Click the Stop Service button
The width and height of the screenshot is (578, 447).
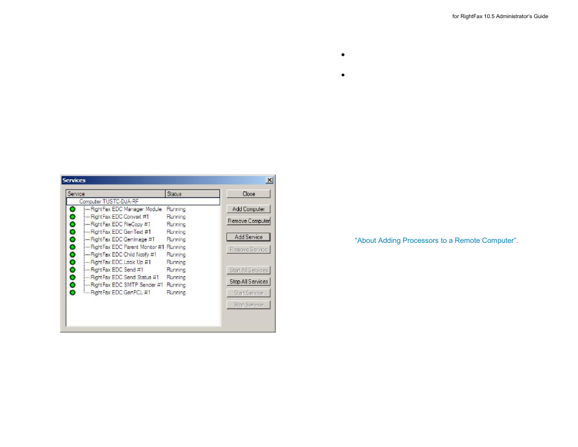[x=248, y=305]
